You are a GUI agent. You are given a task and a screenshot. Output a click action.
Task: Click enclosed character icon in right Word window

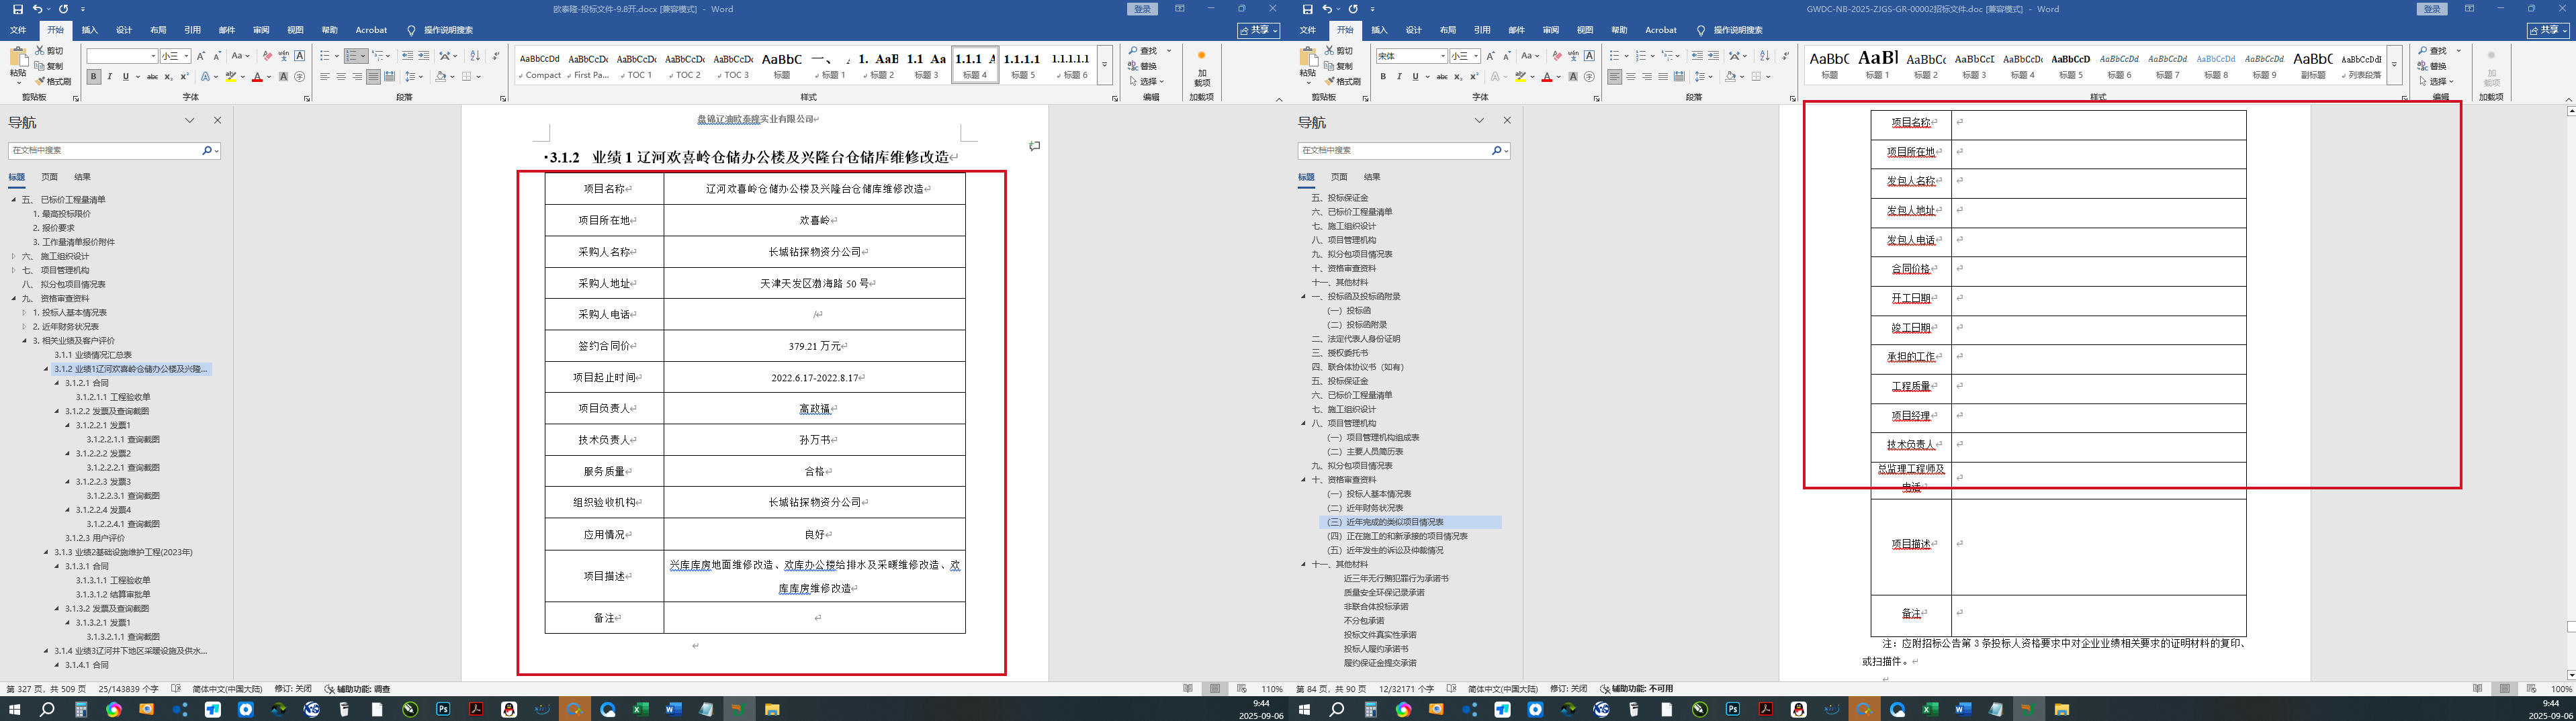point(1589,77)
